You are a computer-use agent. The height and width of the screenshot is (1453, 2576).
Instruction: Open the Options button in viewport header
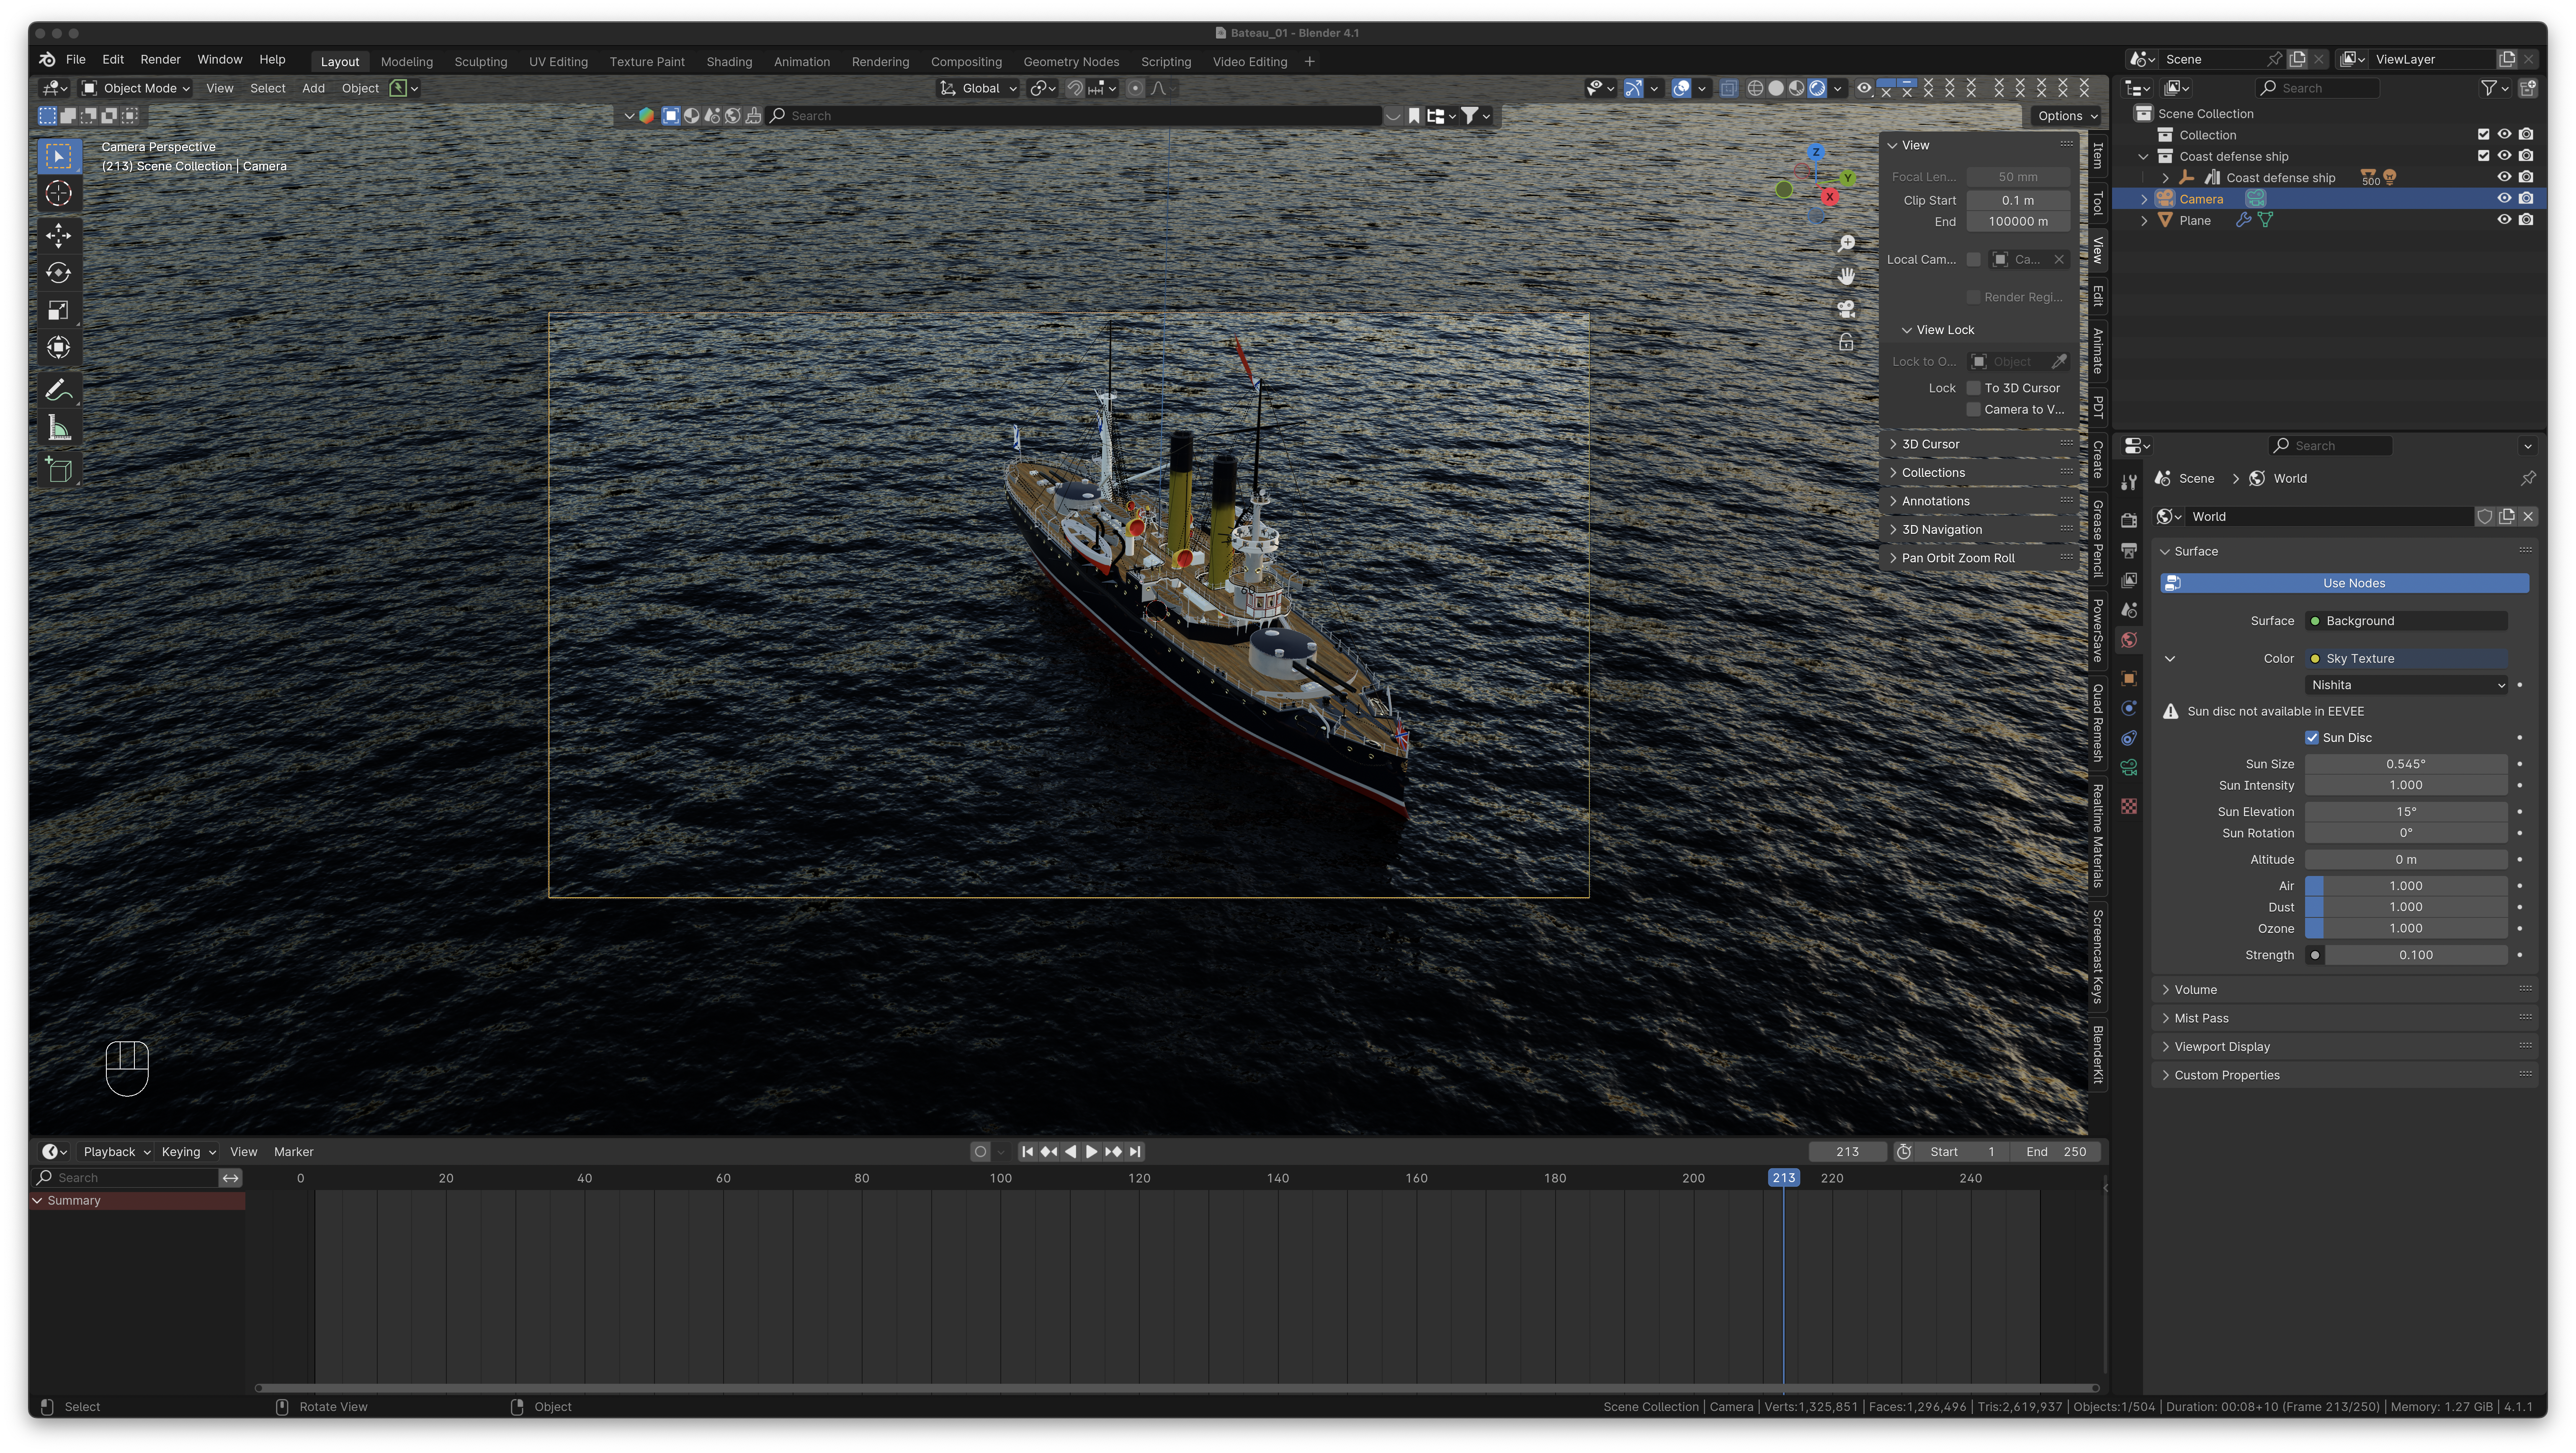click(2066, 116)
